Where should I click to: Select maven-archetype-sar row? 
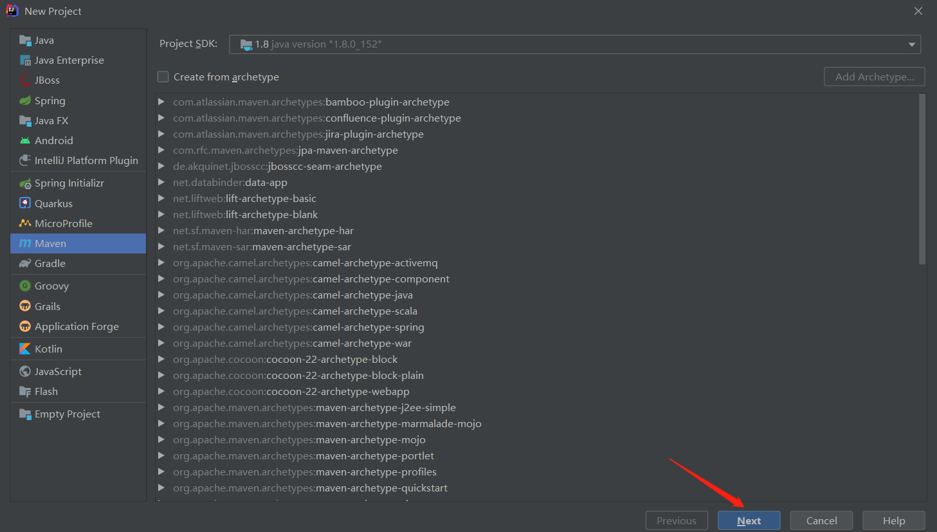537,246
